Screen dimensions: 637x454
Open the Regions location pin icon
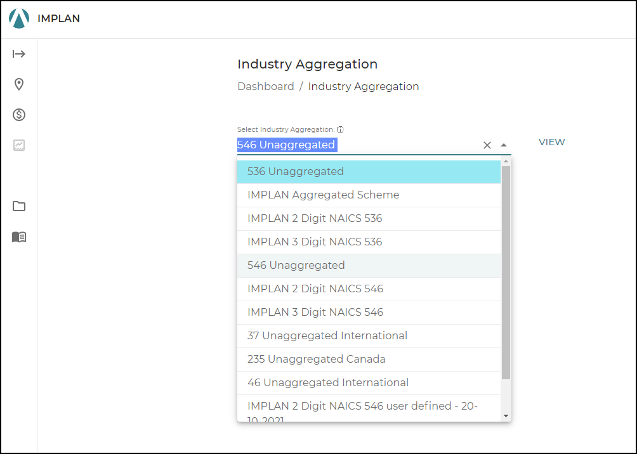click(19, 84)
